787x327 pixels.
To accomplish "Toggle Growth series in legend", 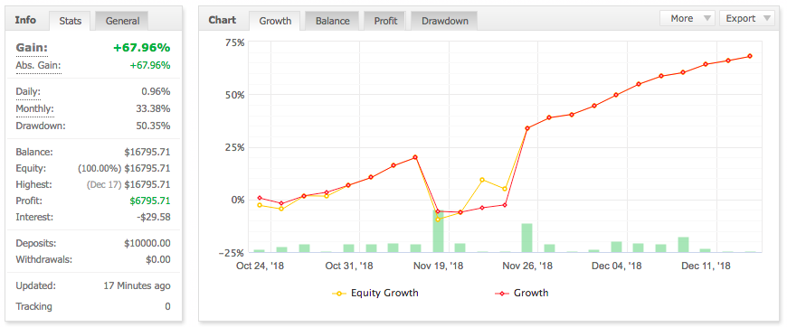I will [x=522, y=293].
